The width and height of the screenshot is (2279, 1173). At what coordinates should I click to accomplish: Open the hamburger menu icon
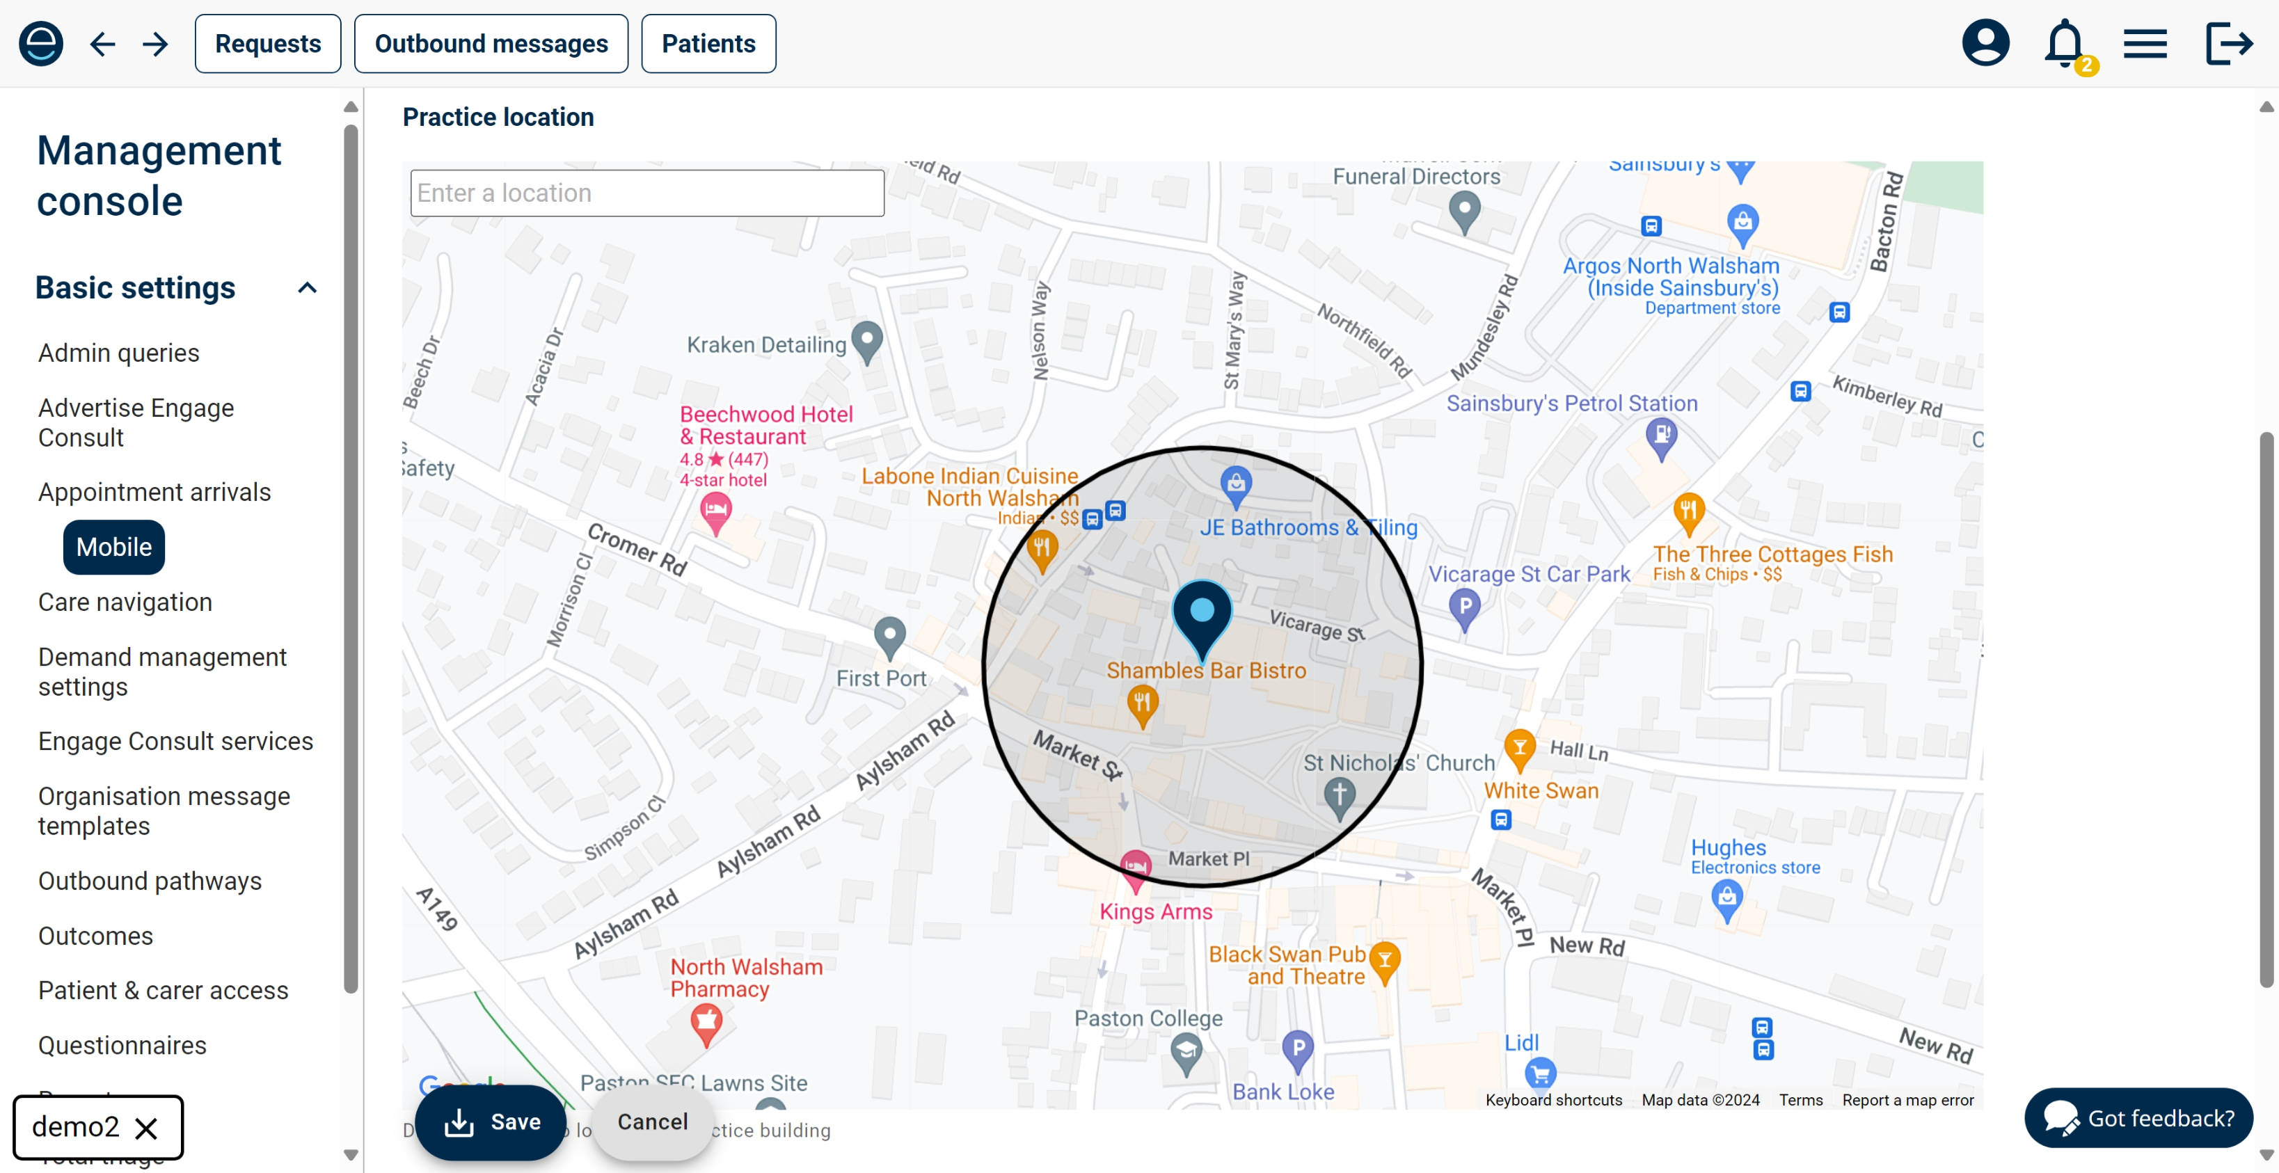(2145, 43)
